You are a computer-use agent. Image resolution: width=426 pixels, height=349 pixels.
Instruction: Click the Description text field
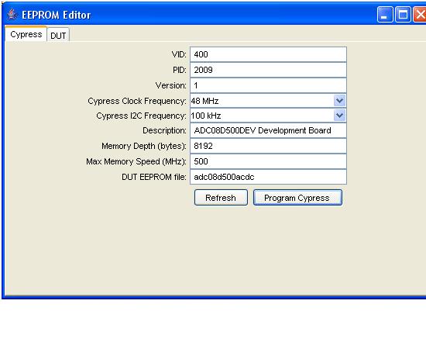click(268, 130)
